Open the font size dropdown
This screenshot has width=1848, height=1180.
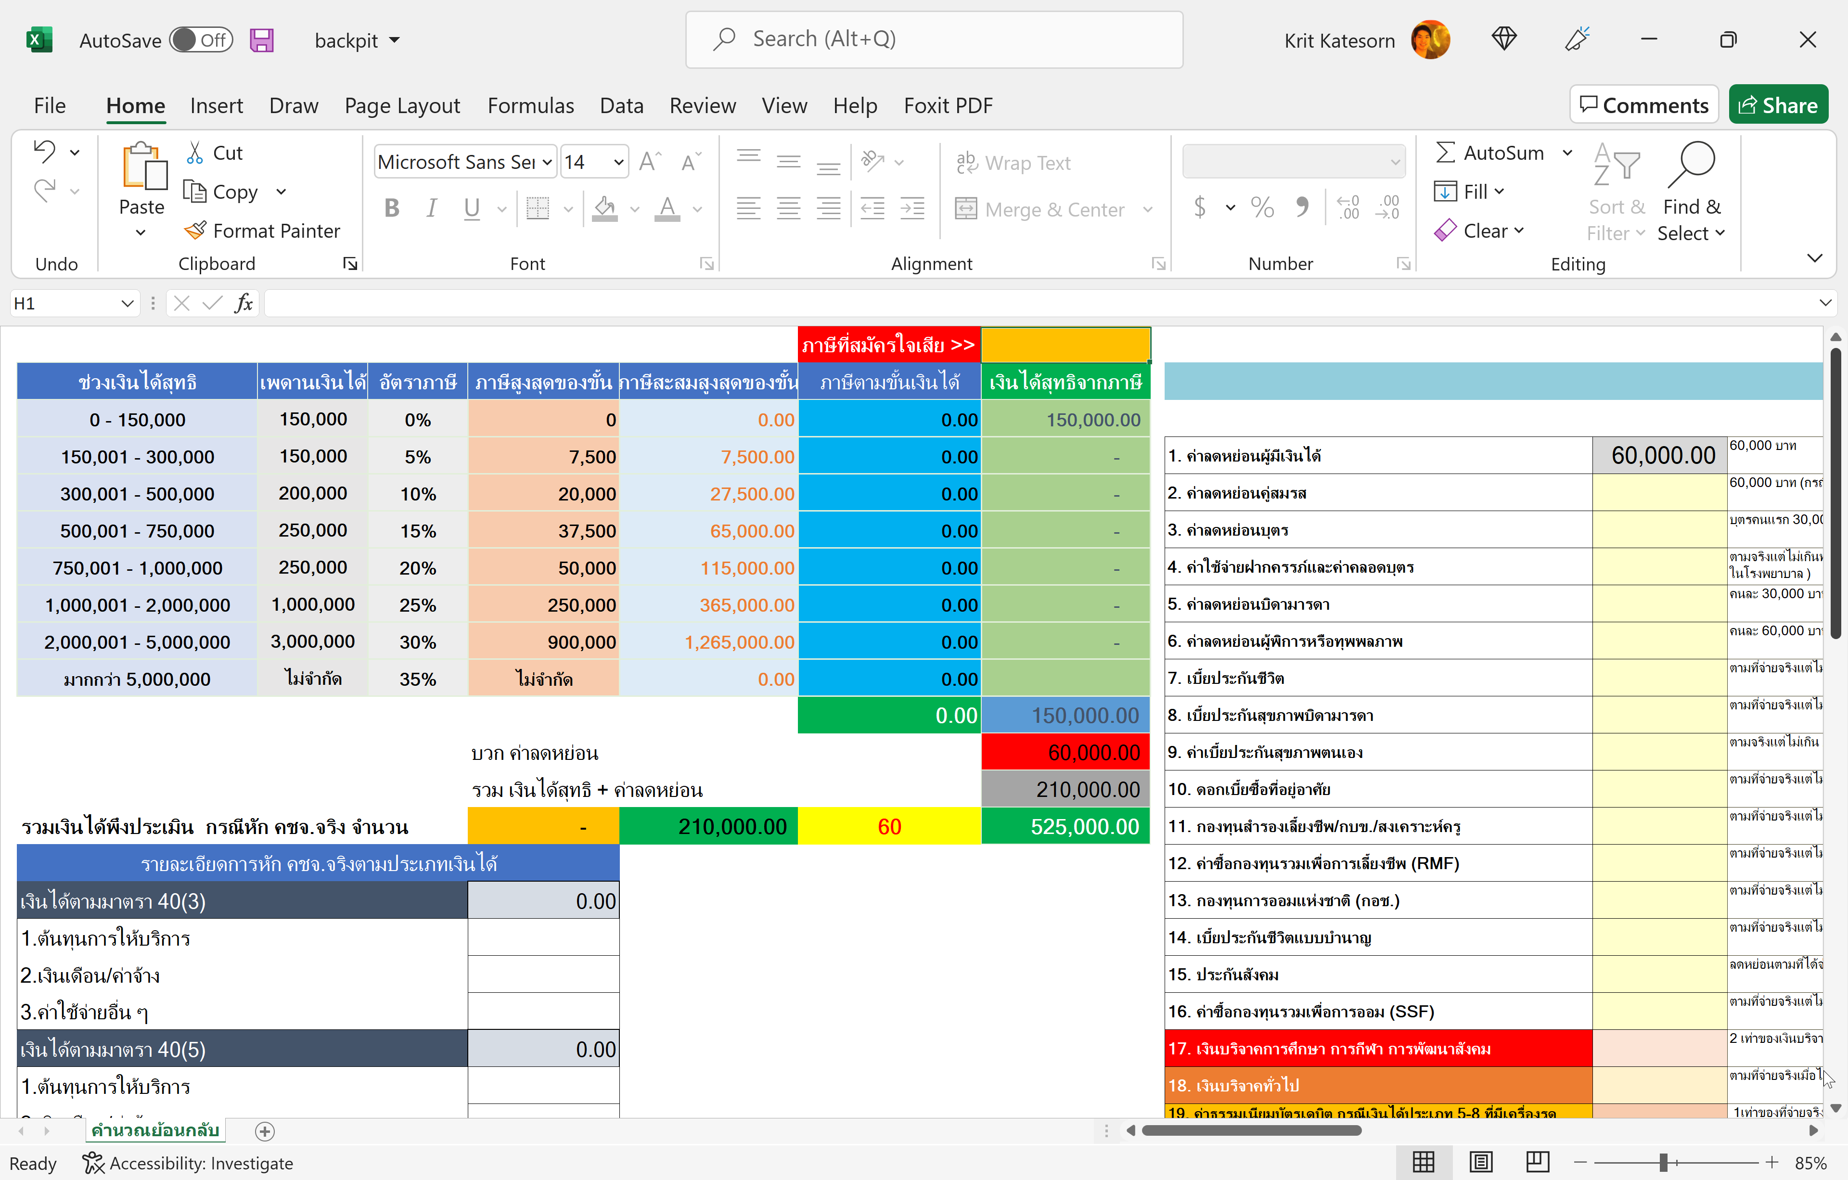point(618,163)
